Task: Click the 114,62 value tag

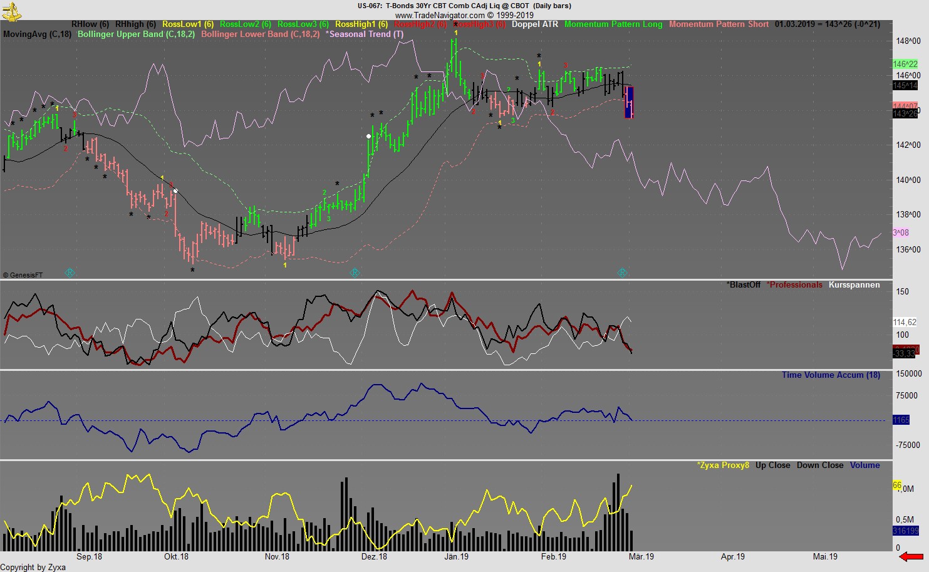Action: pyautogui.click(x=905, y=322)
